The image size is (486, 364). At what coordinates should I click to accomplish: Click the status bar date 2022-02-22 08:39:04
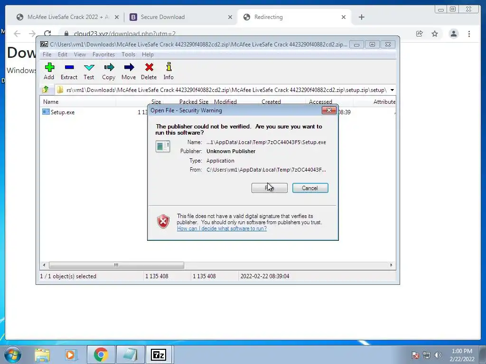click(x=265, y=276)
